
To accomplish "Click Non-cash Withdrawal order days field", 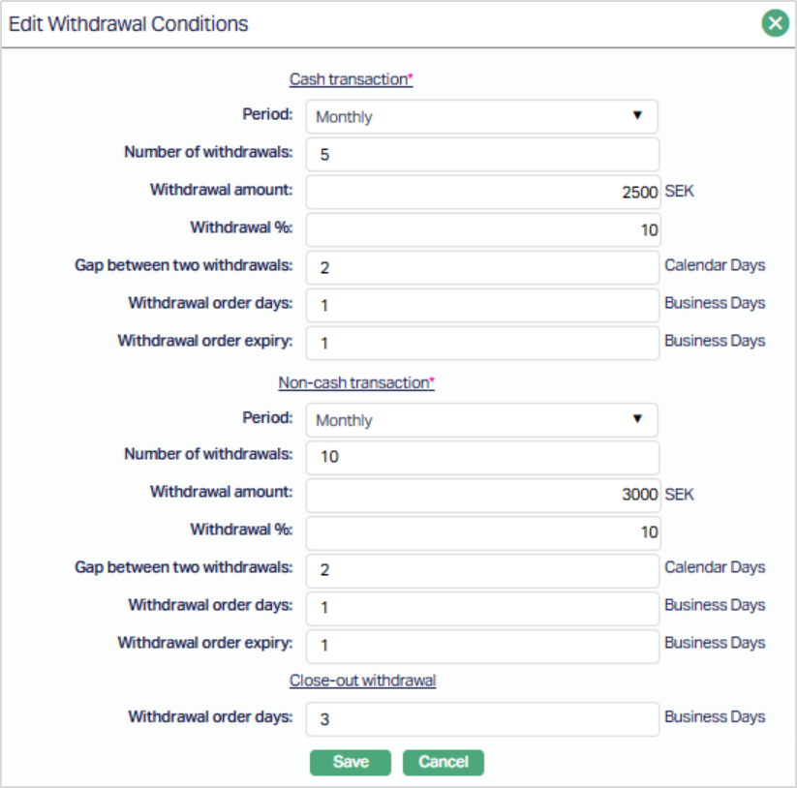I will 481,608.
